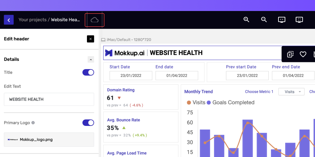This screenshot has width=315, height=157.
Task: Click the Avg. Bounce Rate card title
Action: (x=123, y=120)
